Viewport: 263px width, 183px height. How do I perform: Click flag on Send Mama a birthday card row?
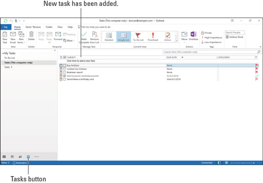pos(257,79)
